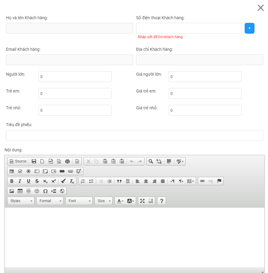Insert a radio button form element
Image resolution: width=268 pixels, height=273 pixels.
[x=28, y=171]
